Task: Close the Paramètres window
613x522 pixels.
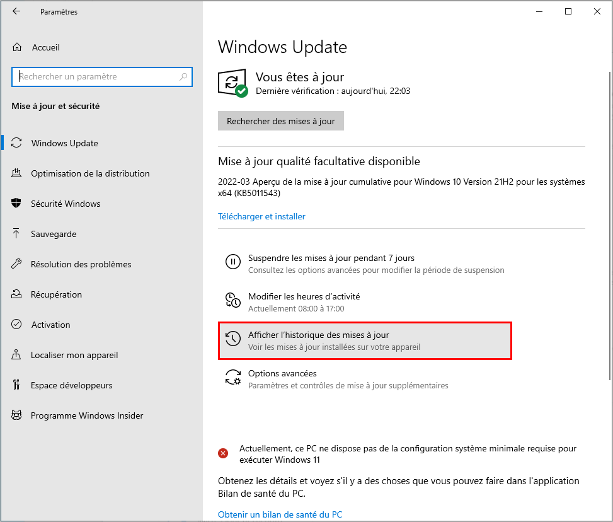Action: coord(597,11)
